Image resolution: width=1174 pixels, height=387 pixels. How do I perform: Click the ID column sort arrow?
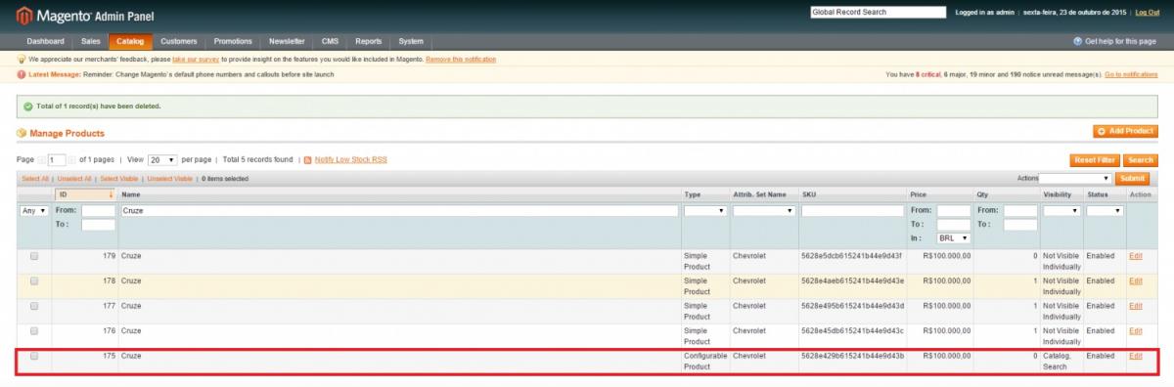click(111, 194)
